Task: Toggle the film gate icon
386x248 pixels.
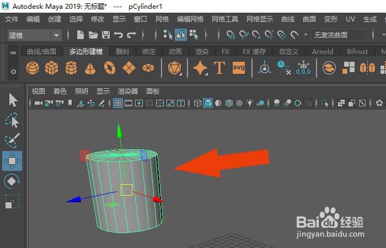Action: click(128, 103)
